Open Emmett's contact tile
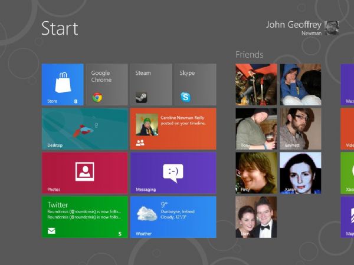 point(300,128)
